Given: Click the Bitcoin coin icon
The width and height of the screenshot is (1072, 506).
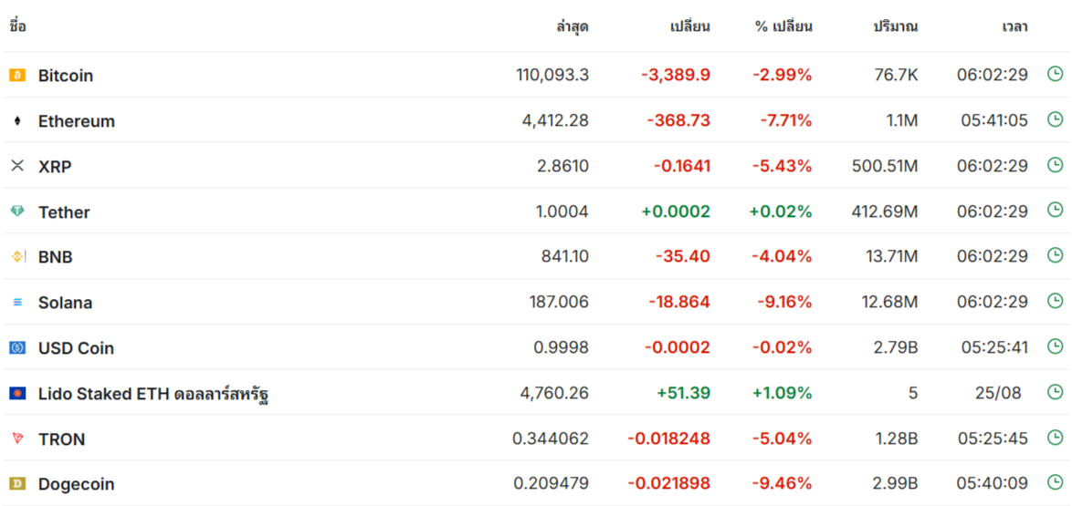Looking at the screenshot, I should [x=17, y=75].
